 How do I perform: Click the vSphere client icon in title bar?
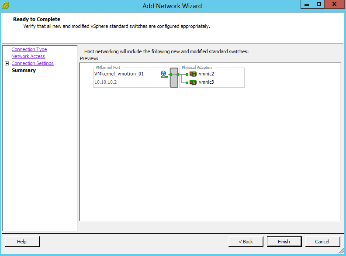pyautogui.click(x=6, y=6)
